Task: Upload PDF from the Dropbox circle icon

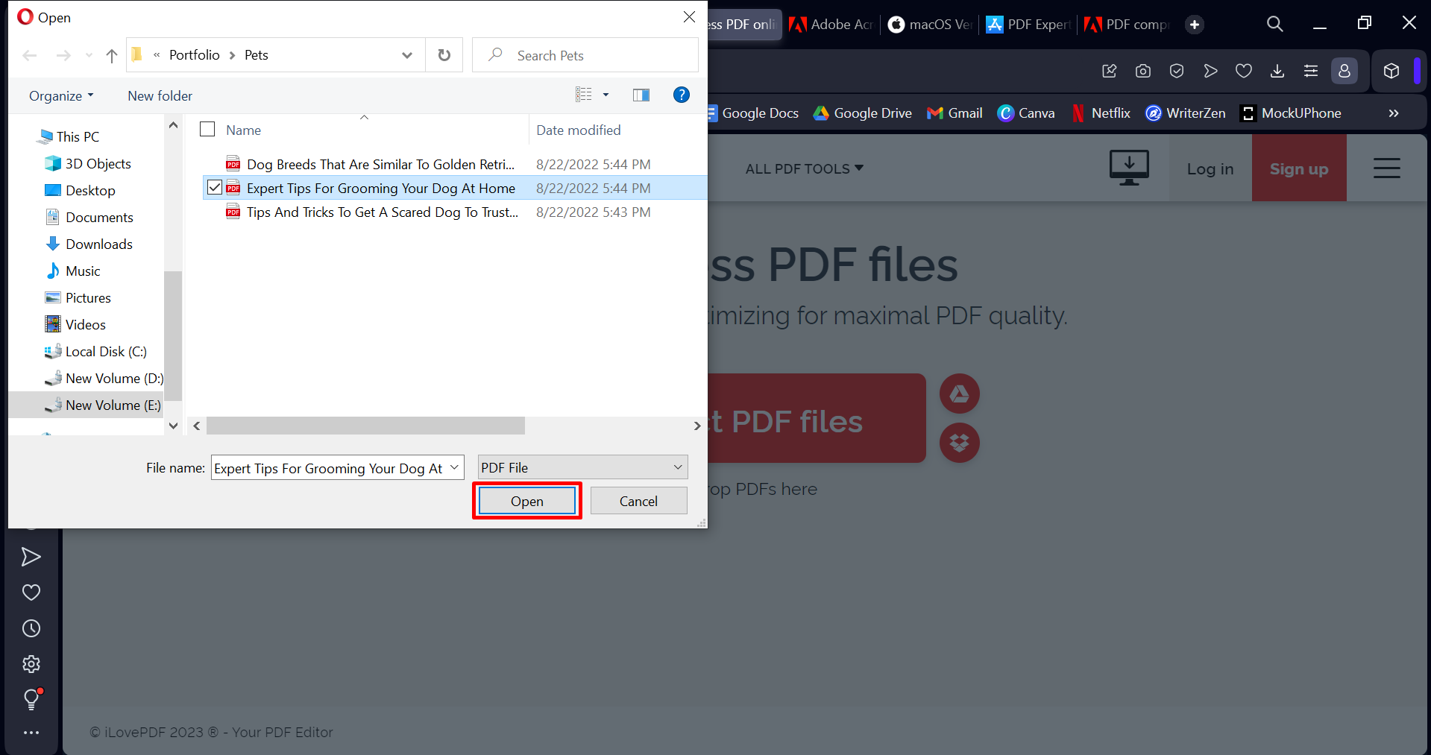Action: (959, 443)
